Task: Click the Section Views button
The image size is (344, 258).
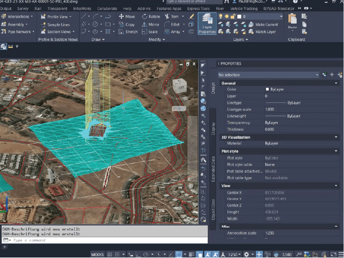Action: point(58,32)
